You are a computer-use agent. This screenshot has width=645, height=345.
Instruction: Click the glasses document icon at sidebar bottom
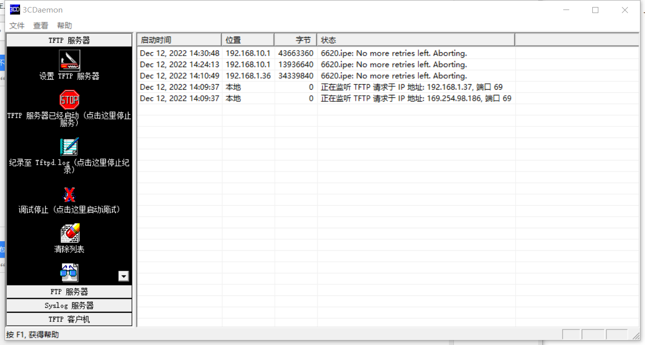coord(70,272)
